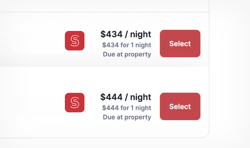Image resolution: width=250 pixels, height=148 pixels.
Task: Click the word "night" in the $434 heading
Action: [141, 34]
